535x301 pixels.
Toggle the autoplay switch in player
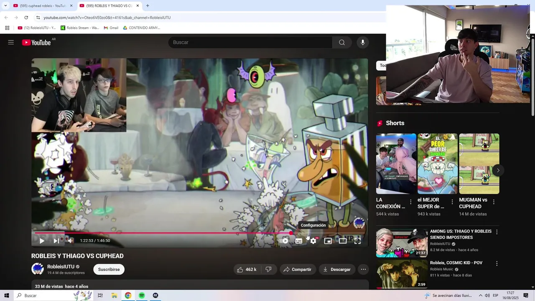coord(285,241)
